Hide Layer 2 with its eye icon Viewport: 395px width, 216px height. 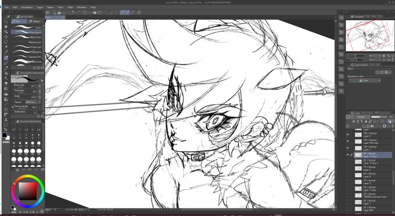point(347,148)
